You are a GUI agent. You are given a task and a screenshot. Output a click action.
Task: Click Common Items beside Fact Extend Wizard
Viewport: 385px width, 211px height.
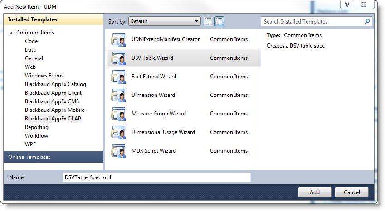229,77
